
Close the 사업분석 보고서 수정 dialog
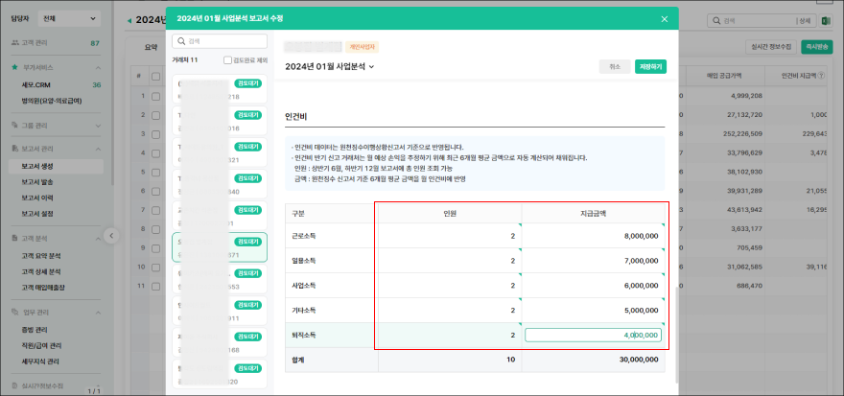click(x=665, y=19)
